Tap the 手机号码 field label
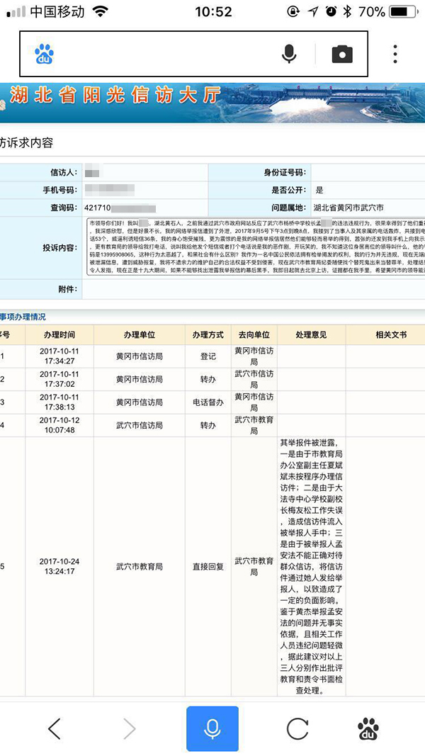 (x=59, y=190)
